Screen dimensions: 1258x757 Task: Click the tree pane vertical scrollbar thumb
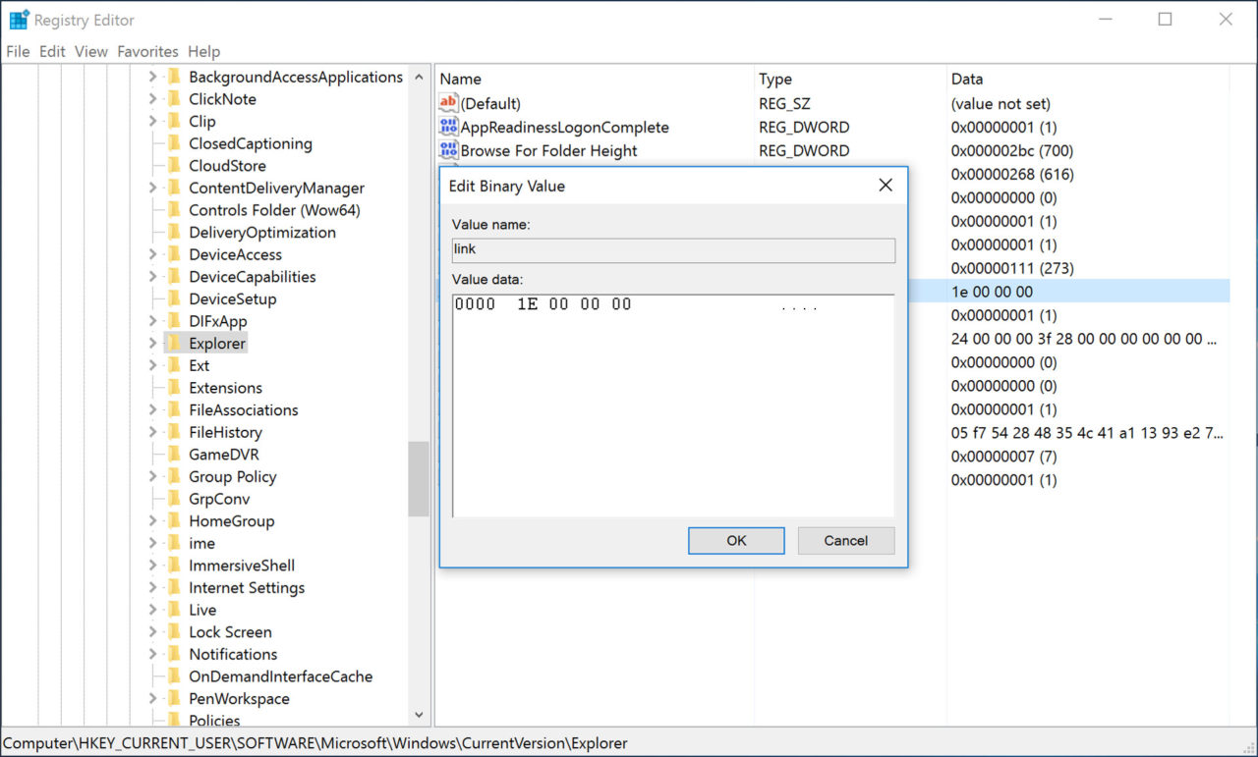click(419, 478)
